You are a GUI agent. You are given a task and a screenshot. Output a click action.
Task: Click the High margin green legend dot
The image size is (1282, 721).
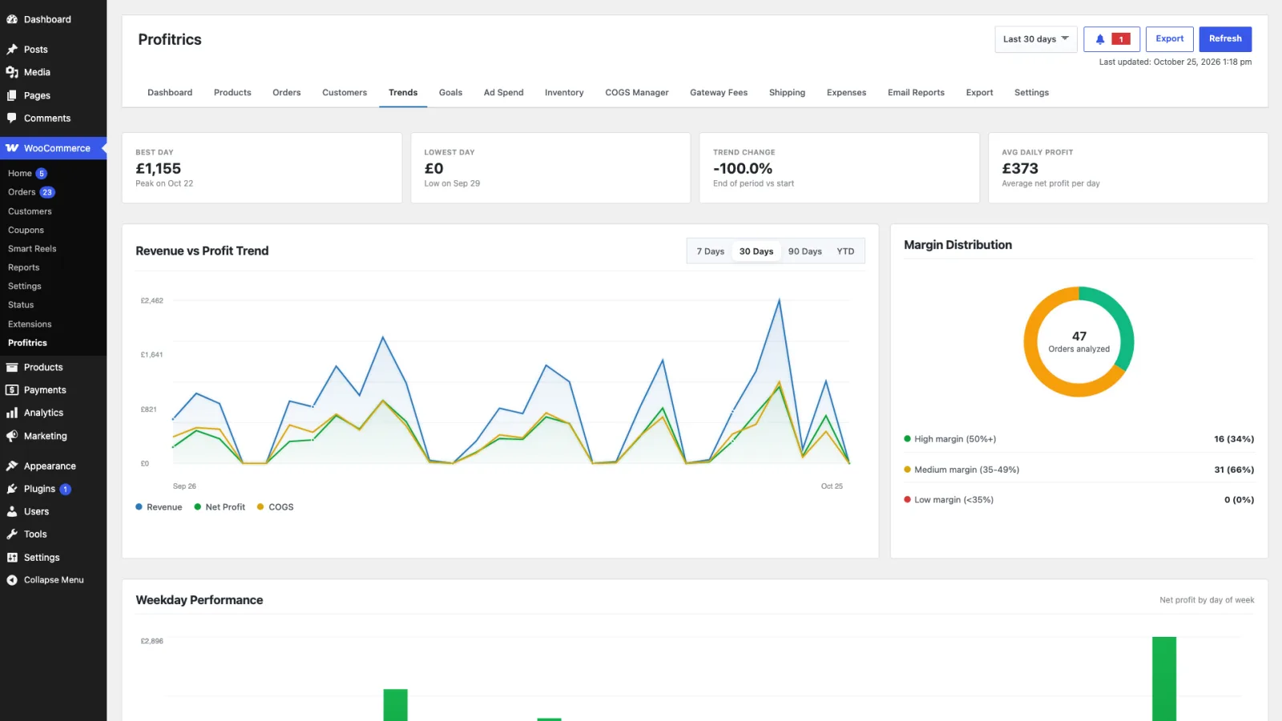tap(907, 439)
